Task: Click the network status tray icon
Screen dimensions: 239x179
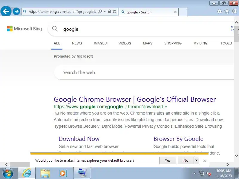Action: (201, 173)
